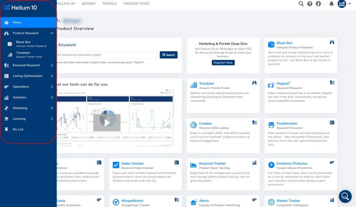Screen dimensions: 356x207
Task: Click the blue Search button
Action: (169, 55)
